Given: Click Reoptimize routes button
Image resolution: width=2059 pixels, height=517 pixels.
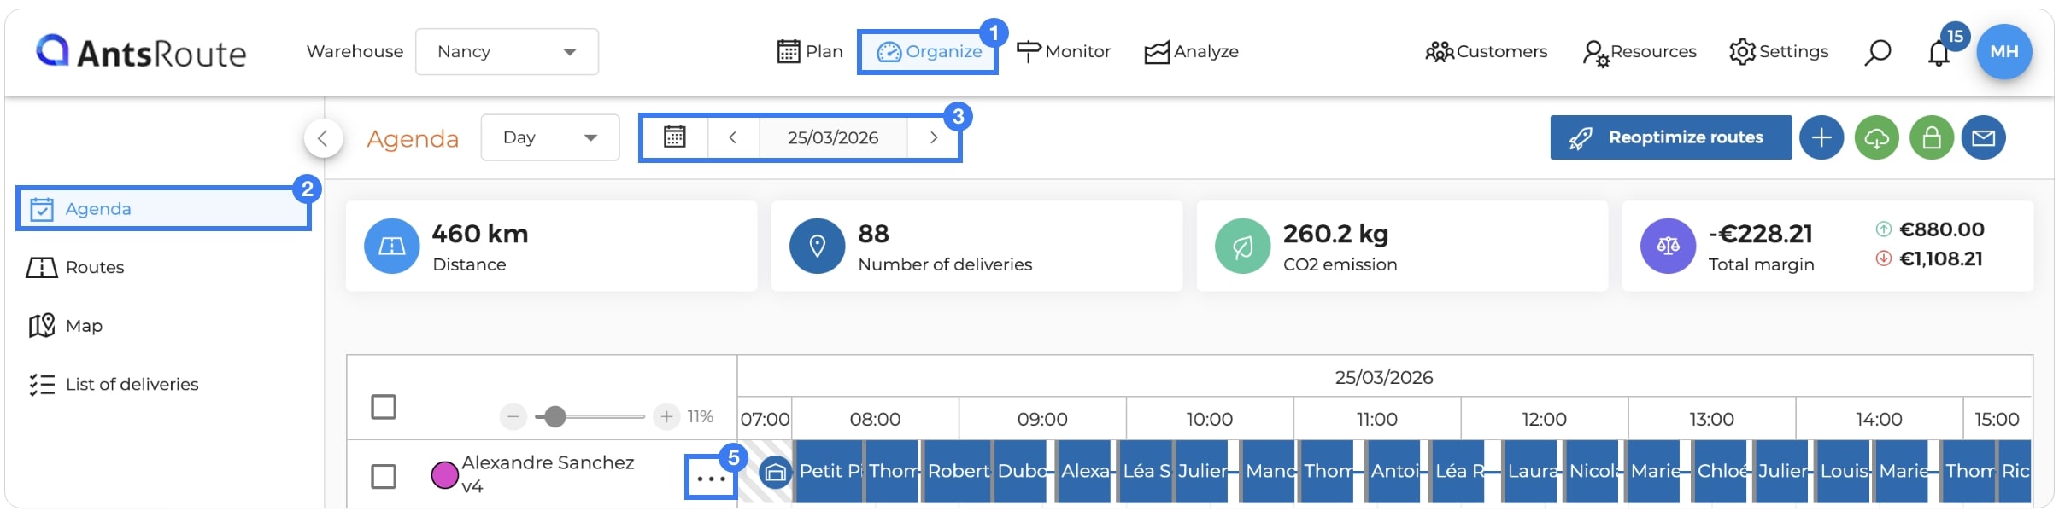Looking at the screenshot, I should pyautogui.click(x=1671, y=137).
